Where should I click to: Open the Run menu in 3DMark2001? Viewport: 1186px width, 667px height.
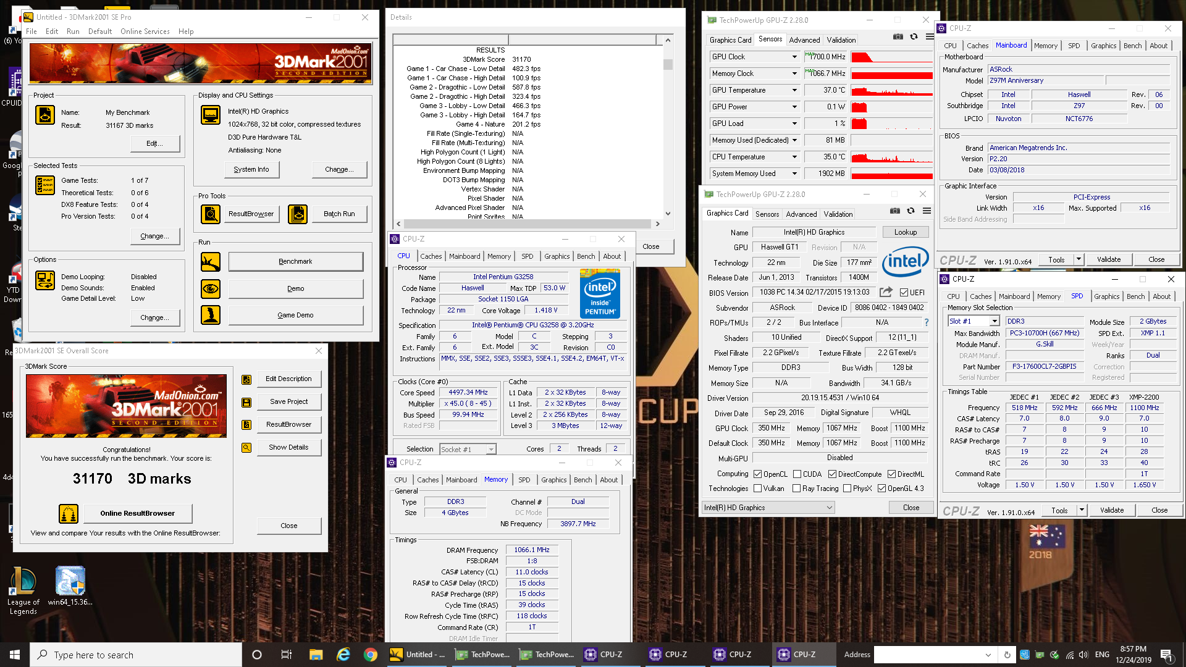[73, 31]
